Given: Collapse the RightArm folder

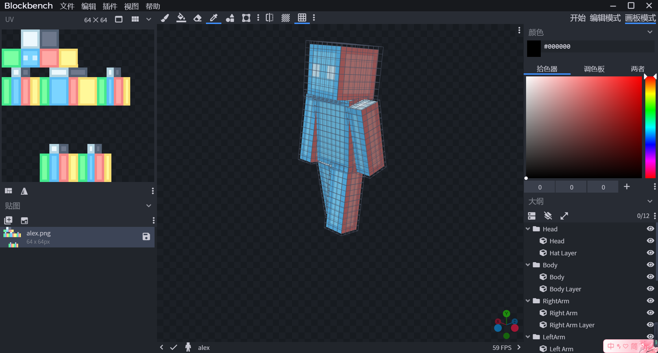Looking at the screenshot, I should (x=528, y=301).
